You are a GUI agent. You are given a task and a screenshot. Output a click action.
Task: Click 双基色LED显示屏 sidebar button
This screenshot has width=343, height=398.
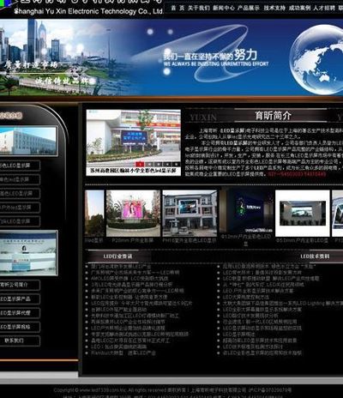20,193
